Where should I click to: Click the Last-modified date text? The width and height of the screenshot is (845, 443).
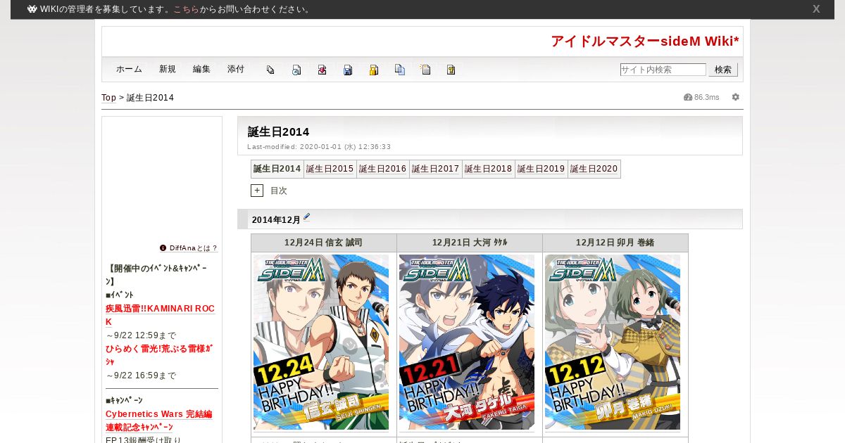(x=319, y=147)
